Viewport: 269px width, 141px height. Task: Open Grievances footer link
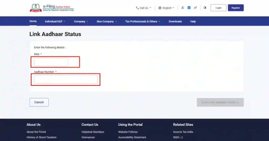click(88, 137)
